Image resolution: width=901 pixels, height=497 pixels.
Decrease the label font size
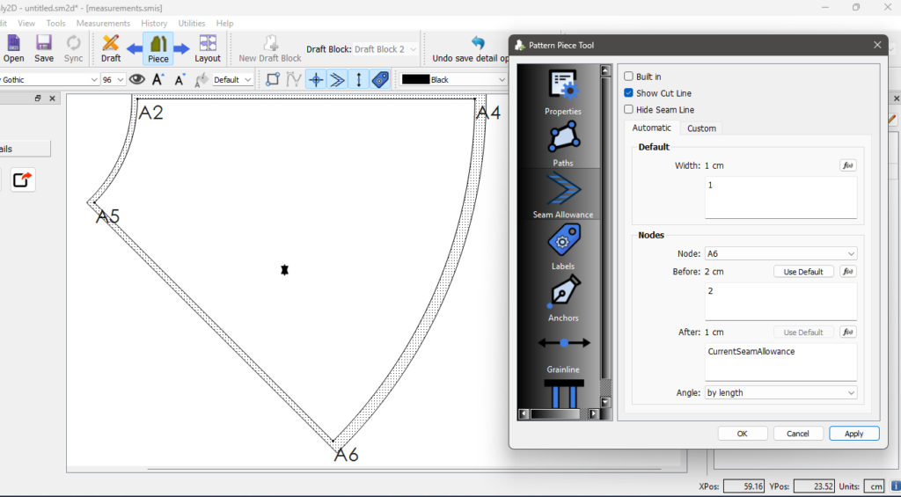[179, 79]
